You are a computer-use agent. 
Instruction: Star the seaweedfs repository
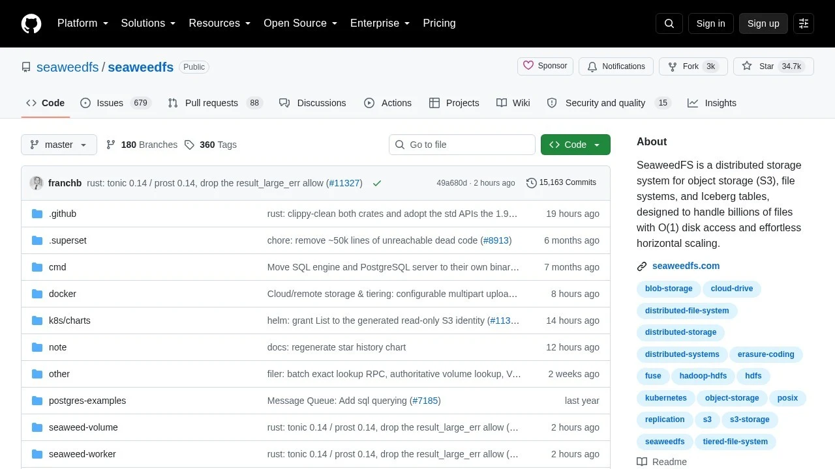(x=774, y=66)
